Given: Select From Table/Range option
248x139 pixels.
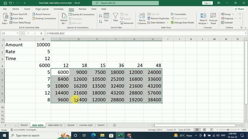Looking at the screenshot, I should [20, 22].
